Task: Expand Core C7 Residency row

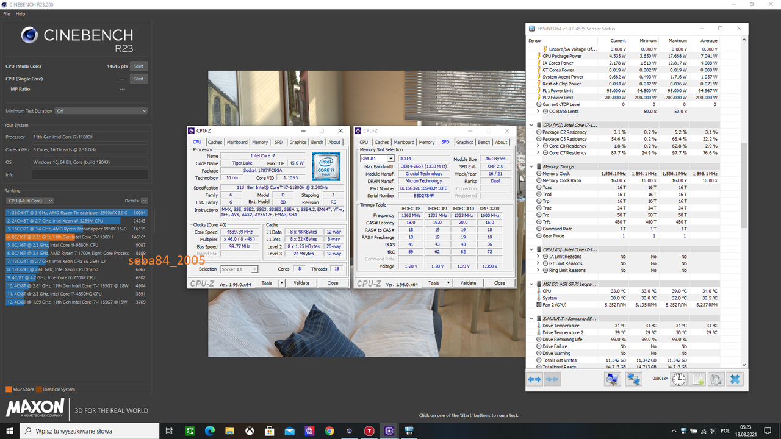Action: 538,152
